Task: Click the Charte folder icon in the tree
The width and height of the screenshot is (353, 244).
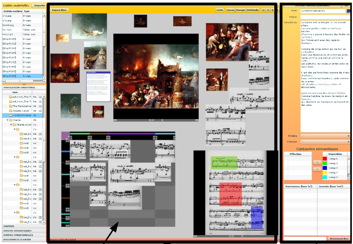Action: coord(11,120)
